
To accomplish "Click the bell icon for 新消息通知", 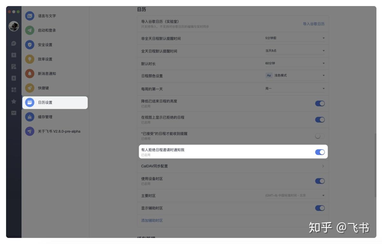I will coord(30,74).
